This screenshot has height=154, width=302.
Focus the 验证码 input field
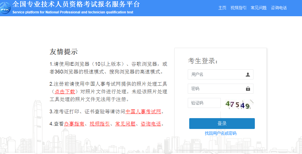coord(204,103)
